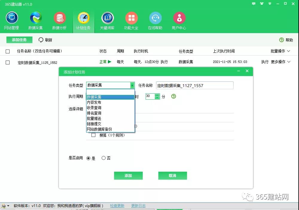Click the 任务名称 text field
The image size is (299, 210).
(x=195, y=85)
